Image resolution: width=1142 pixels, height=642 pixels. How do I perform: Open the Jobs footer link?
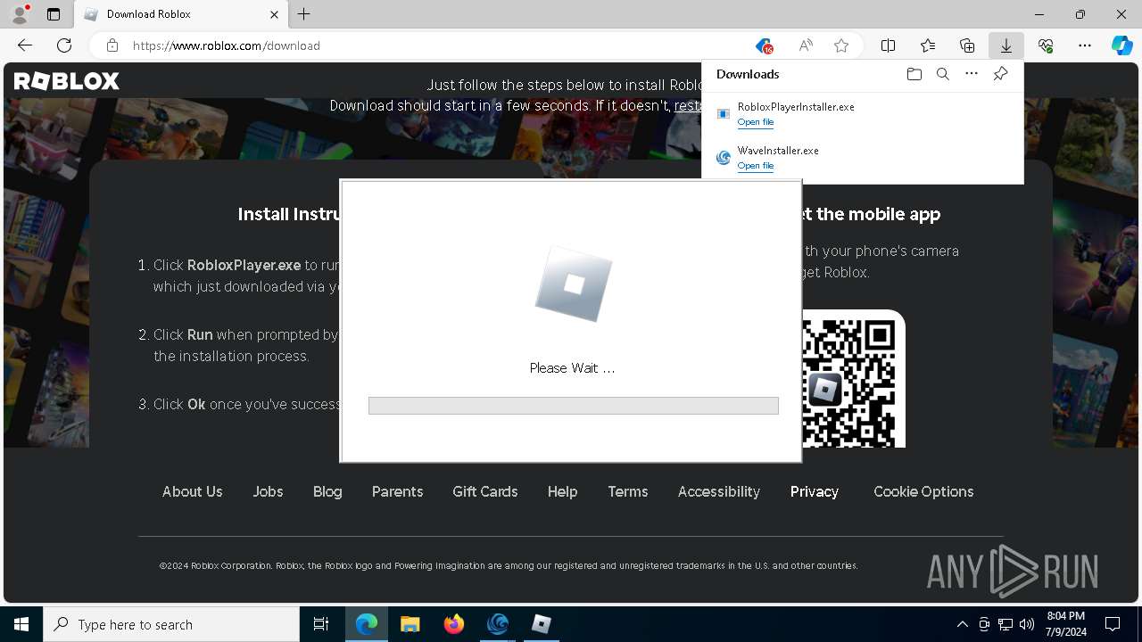coord(268,491)
